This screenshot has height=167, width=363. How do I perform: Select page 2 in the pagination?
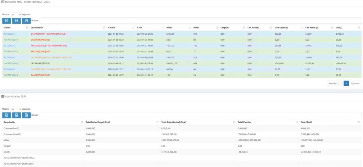coord(346,83)
